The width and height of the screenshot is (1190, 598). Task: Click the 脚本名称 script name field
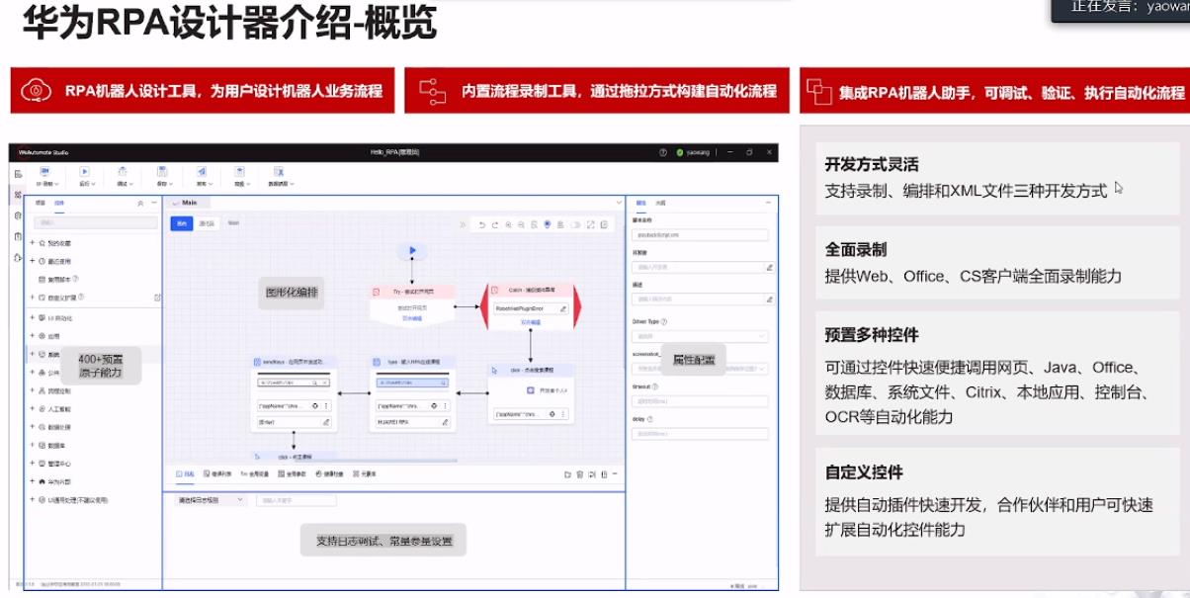pyautogui.click(x=700, y=235)
